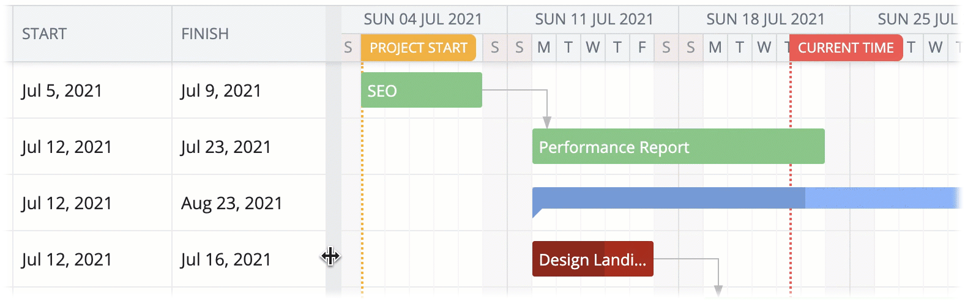The width and height of the screenshot is (965, 301).
Task: Select the SUN 04 JUL 2021 week header
Action: pyautogui.click(x=423, y=19)
